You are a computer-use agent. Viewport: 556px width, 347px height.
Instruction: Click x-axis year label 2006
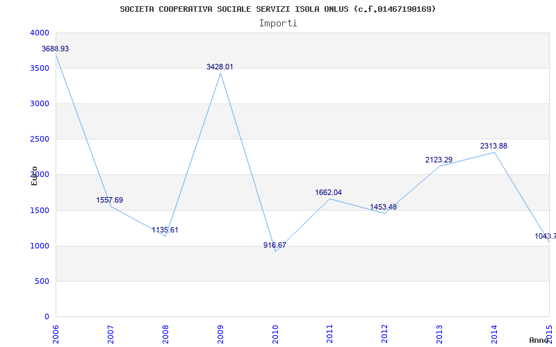pyautogui.click(x=56, y=334)
